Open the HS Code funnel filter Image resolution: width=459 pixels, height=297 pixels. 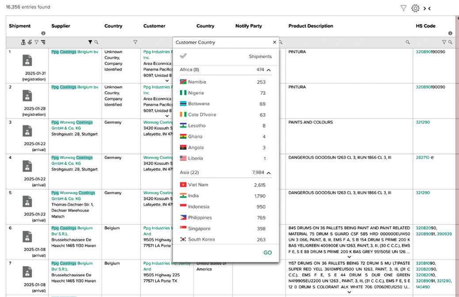tap(444, 42)
